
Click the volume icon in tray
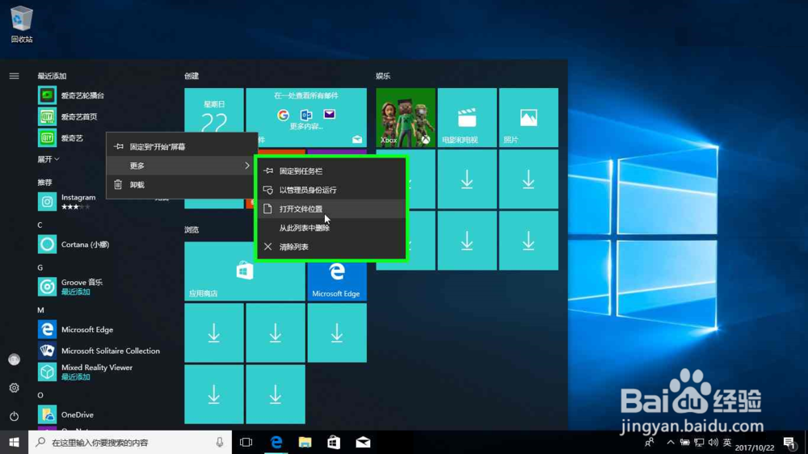click(x=713, y=442)
